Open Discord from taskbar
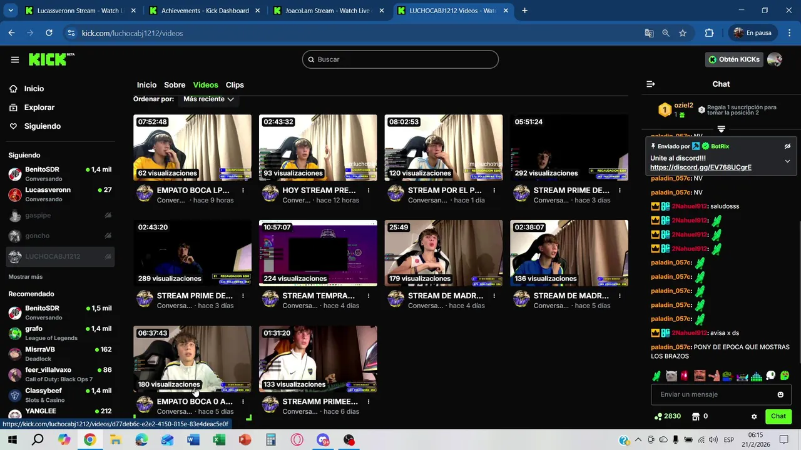This screenshot has width=801, height=450. point(323,440)
